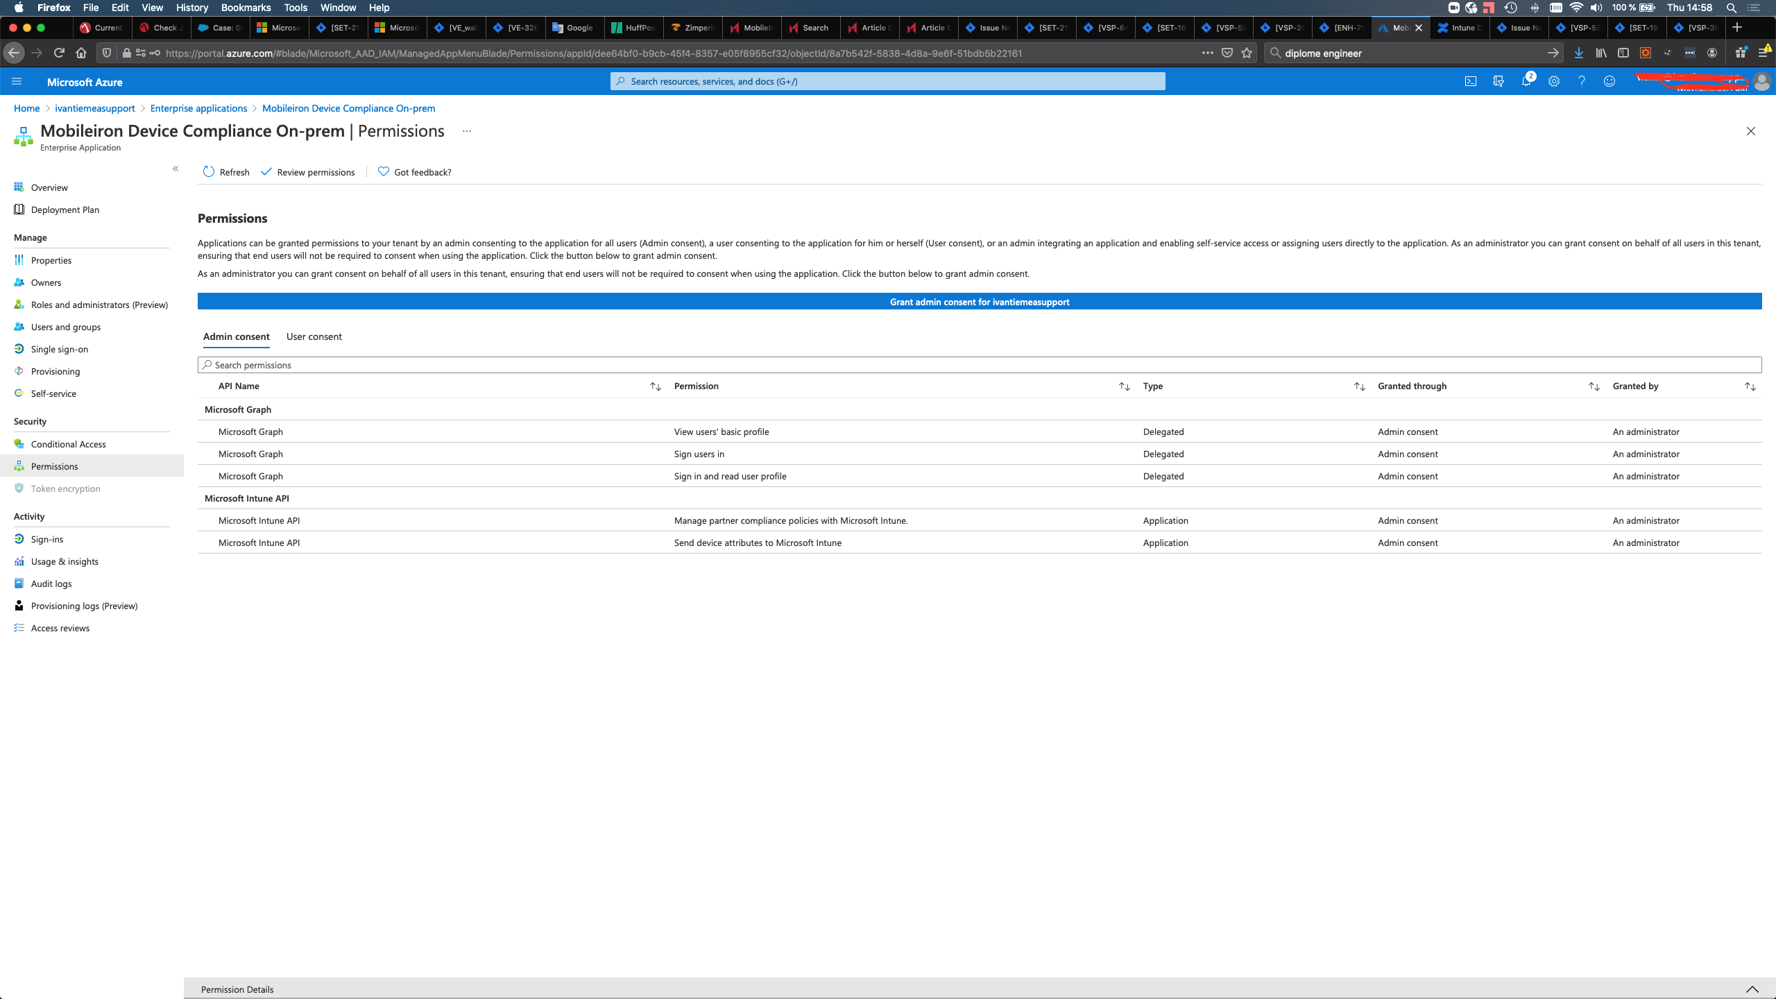Screen dimensions: 1776x999
Task: Open Conditional Access under Security
Action: [69, 444]
